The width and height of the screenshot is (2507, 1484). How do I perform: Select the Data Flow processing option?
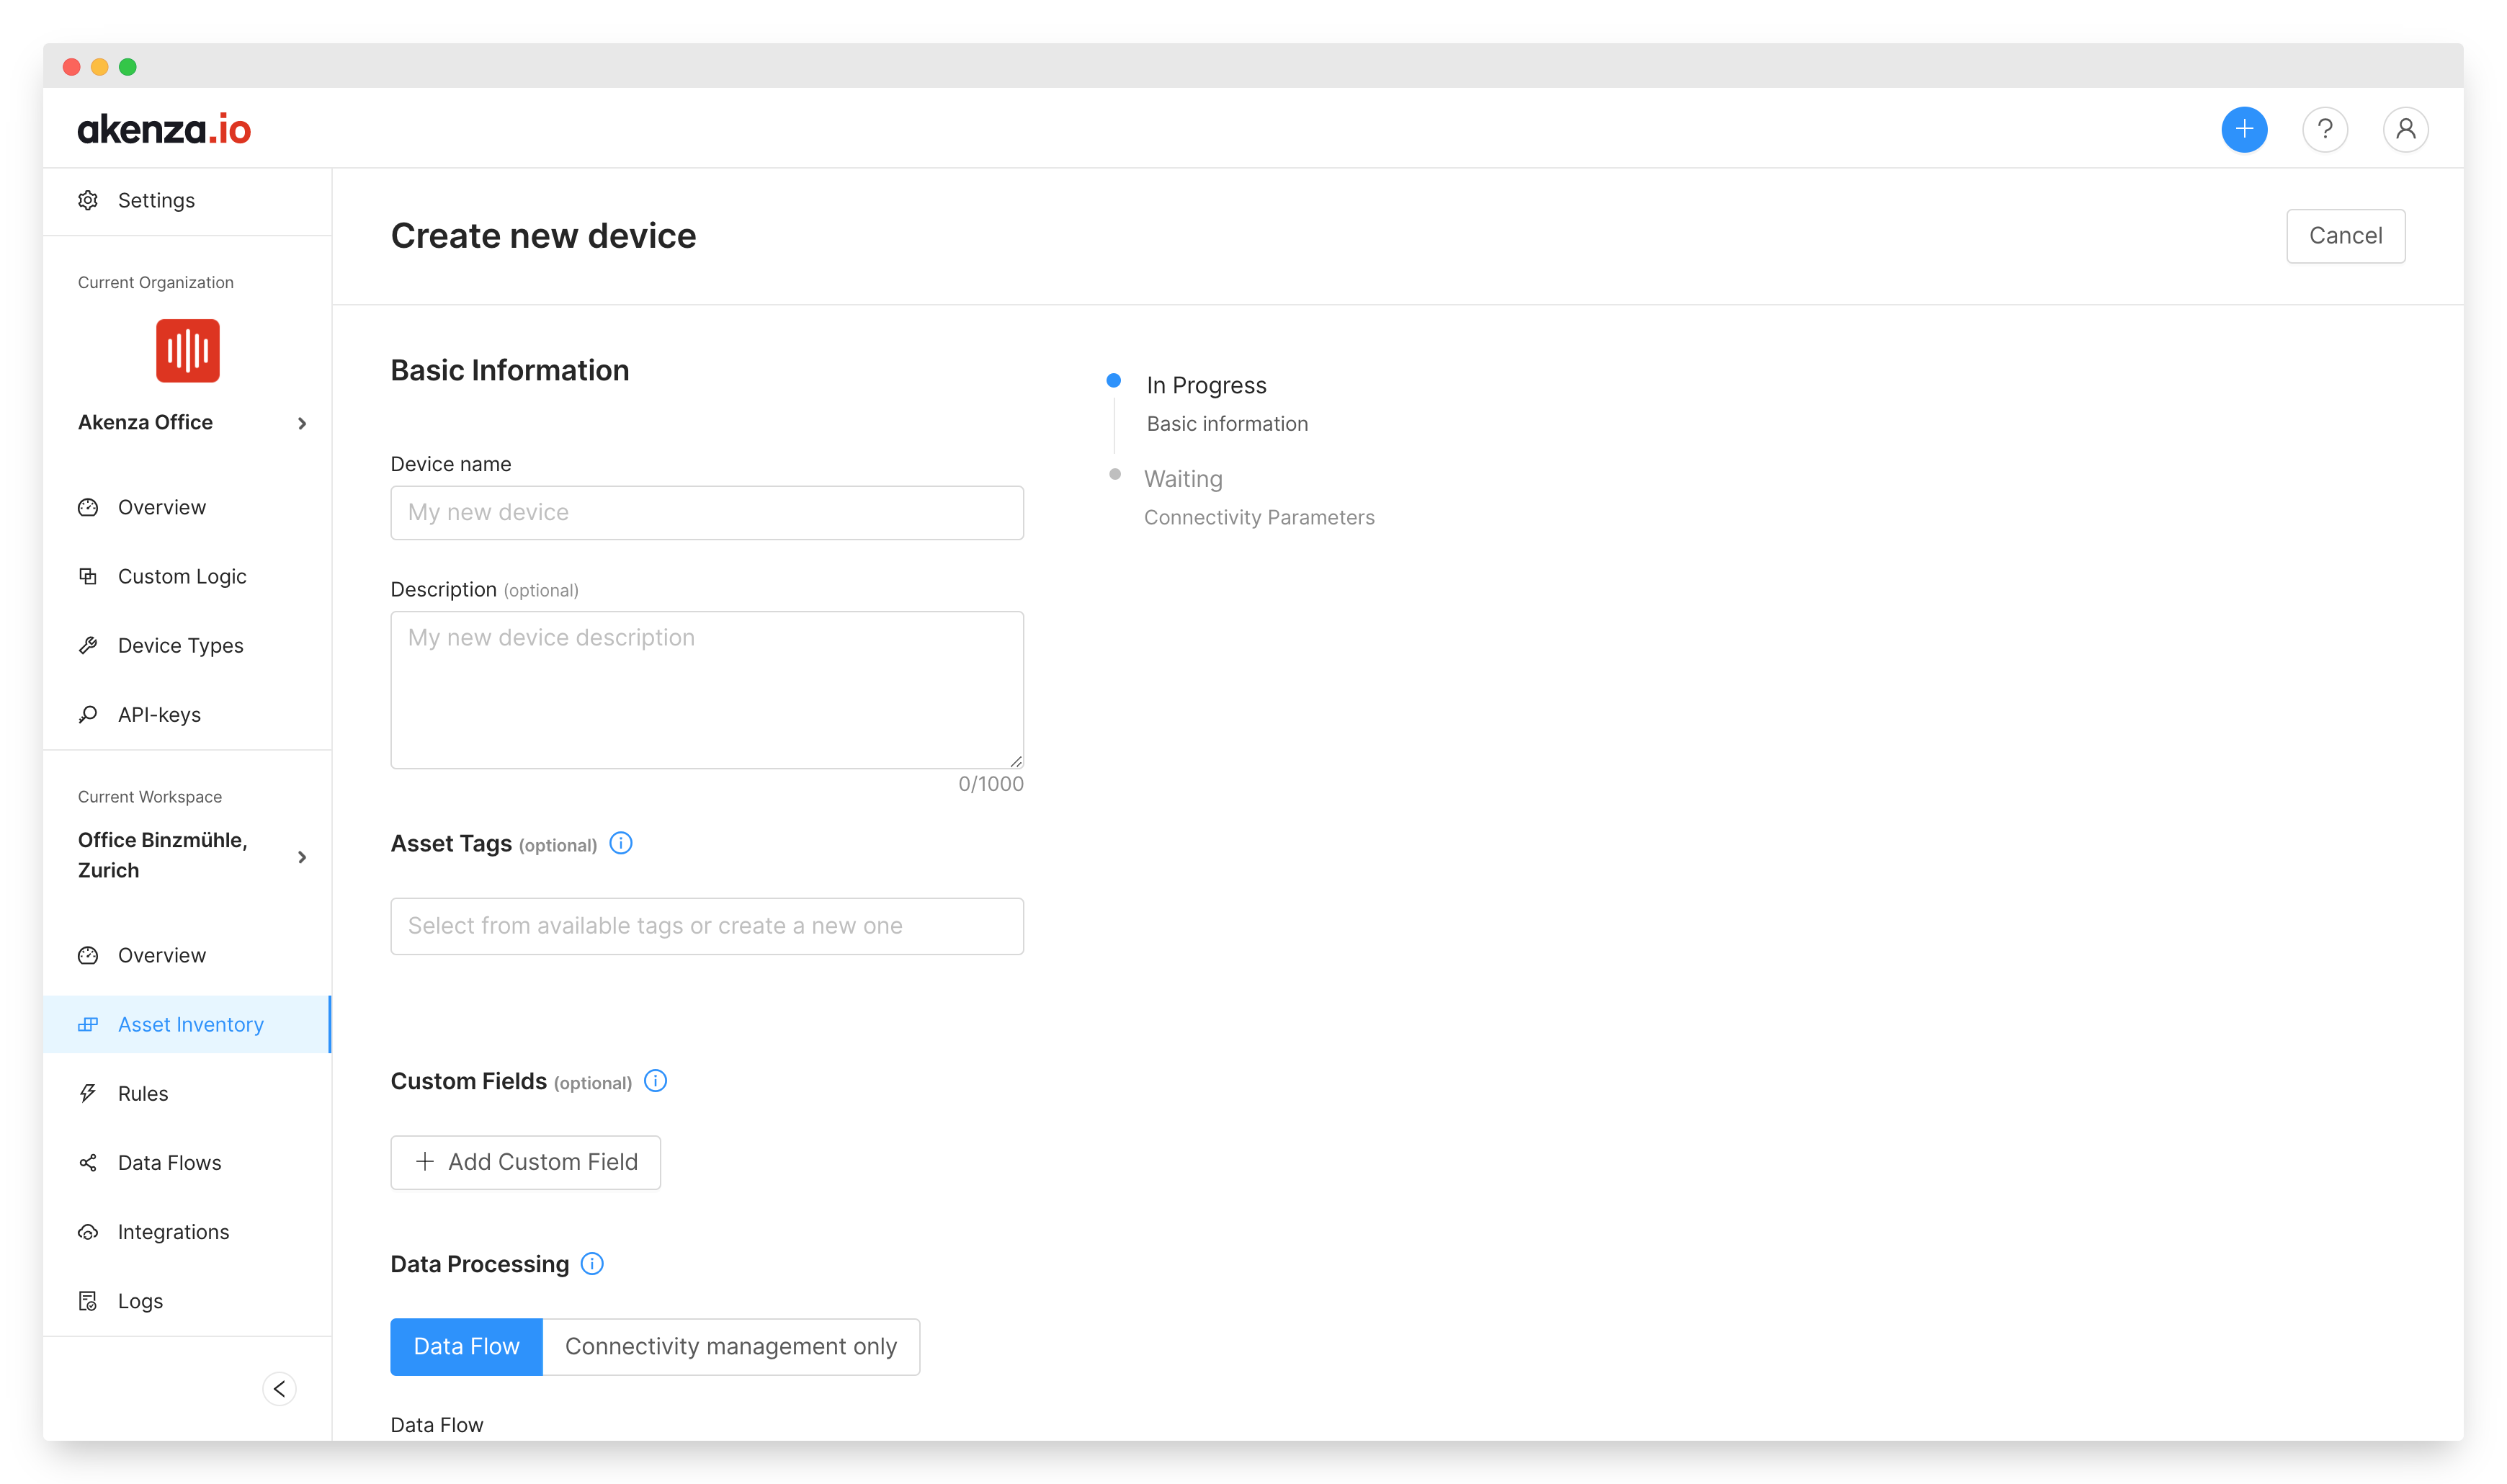(466, 1346)
